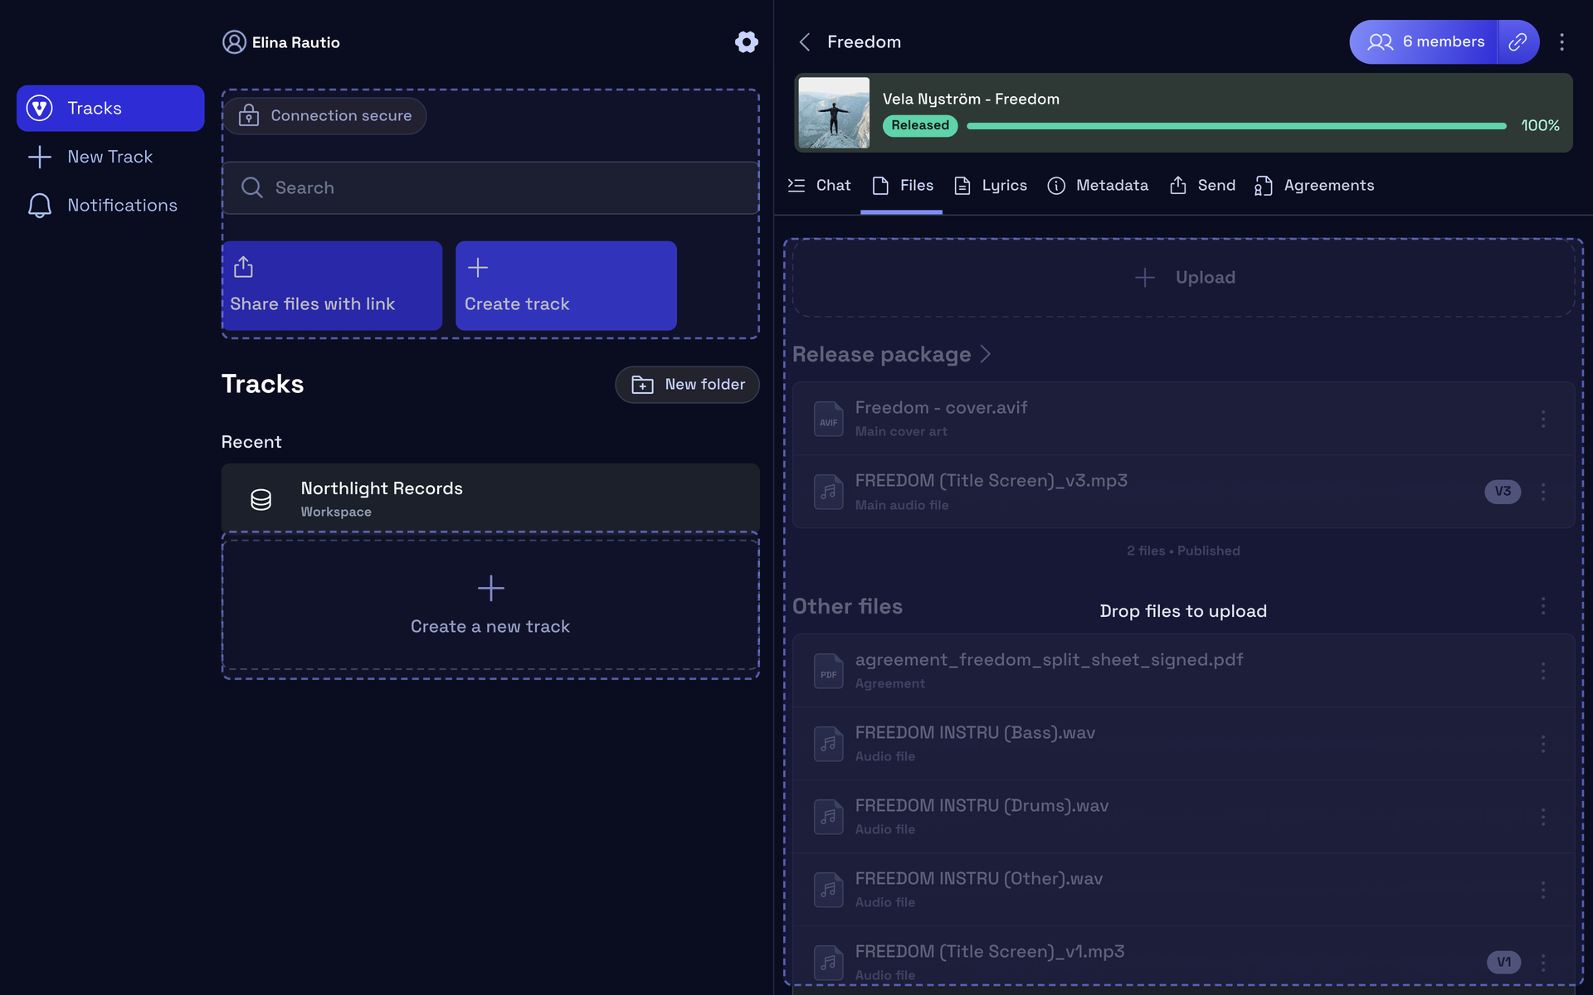Click the back chevron beside Freedom
The height and width of the screenshot is (995, 1593).
coord(804,42)
